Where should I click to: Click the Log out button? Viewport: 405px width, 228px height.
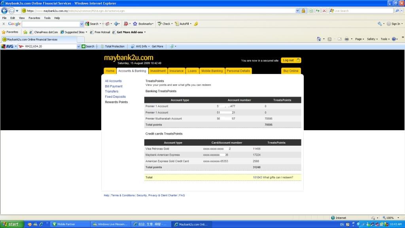[291, 60]
